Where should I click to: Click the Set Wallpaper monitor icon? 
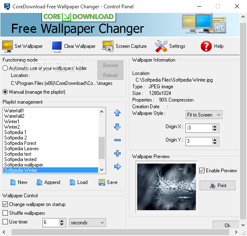click(x=7, y=46)
